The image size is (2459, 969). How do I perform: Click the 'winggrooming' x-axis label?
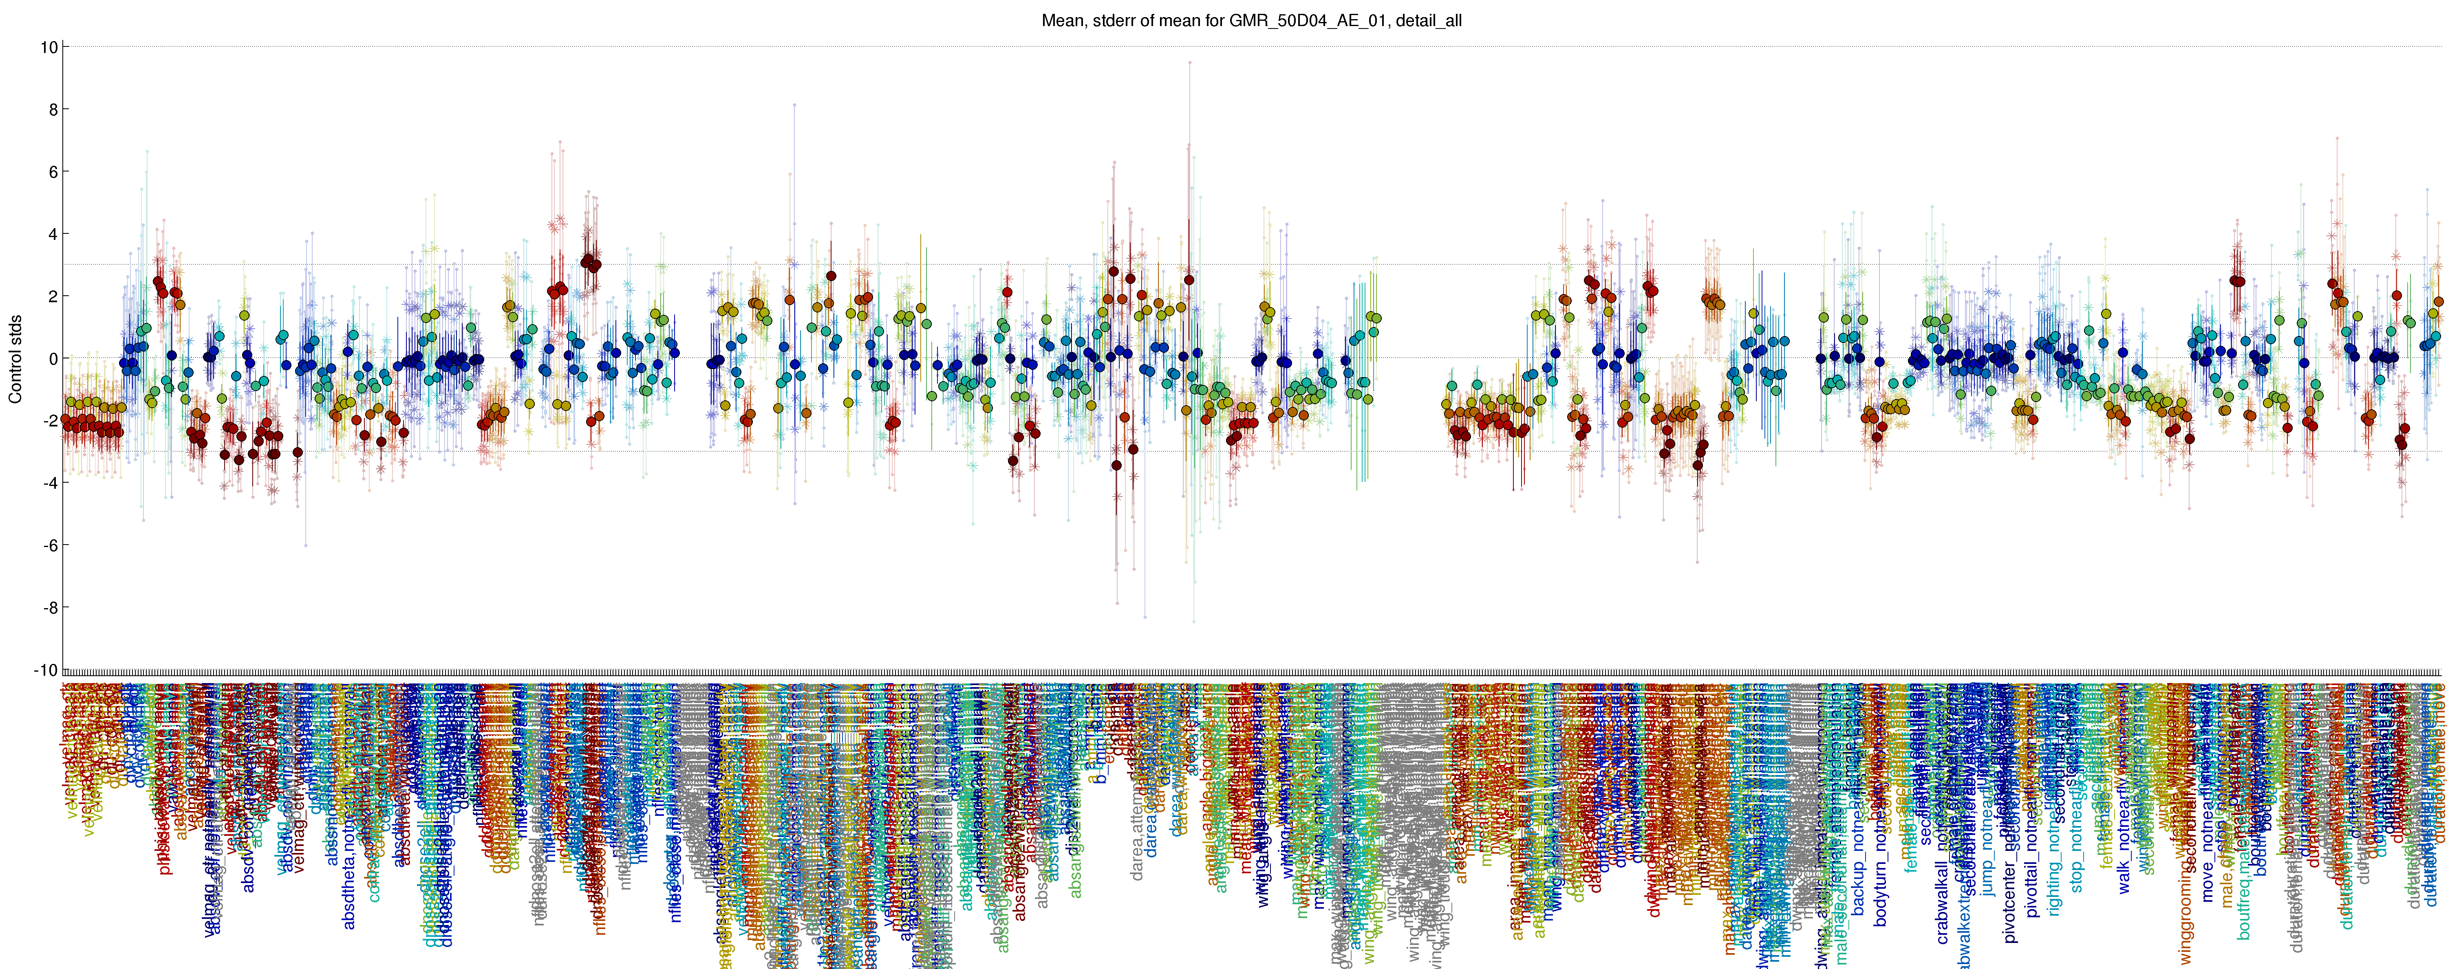coord(2186,914)
